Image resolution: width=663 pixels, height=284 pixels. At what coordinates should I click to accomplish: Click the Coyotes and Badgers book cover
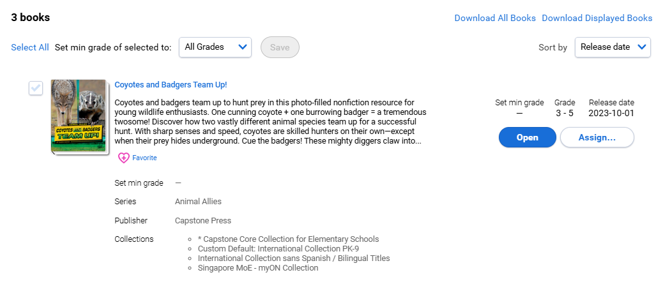tap(78, 117)
